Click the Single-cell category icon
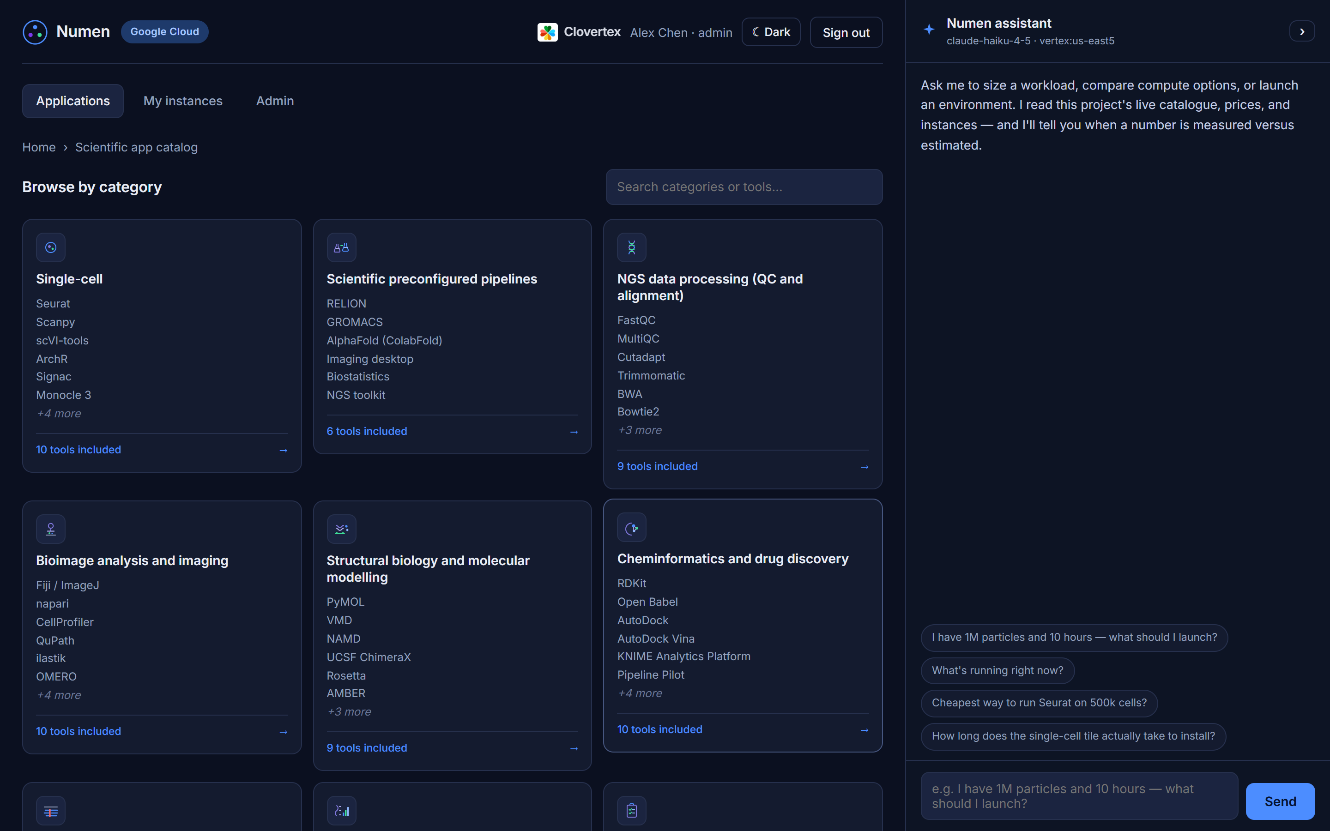Viewport: 1330px width, 831px height. [x=50, y=248]
